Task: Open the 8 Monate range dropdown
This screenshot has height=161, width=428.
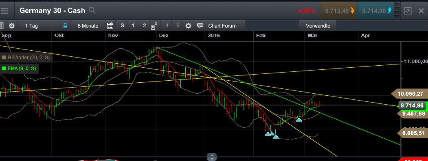Action: (x=88, y=26)
